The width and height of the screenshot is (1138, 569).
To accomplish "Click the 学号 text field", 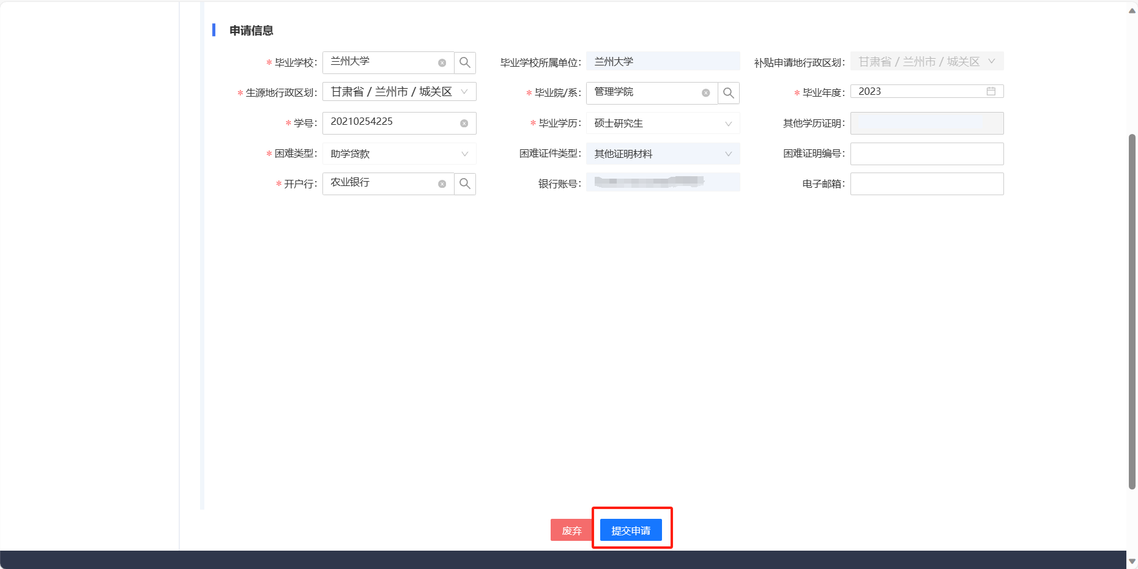I will click(392, 122).
